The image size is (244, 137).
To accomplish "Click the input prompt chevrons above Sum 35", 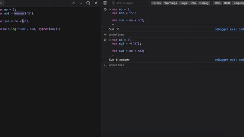I will pyautogui.click(x=105, y=10).
